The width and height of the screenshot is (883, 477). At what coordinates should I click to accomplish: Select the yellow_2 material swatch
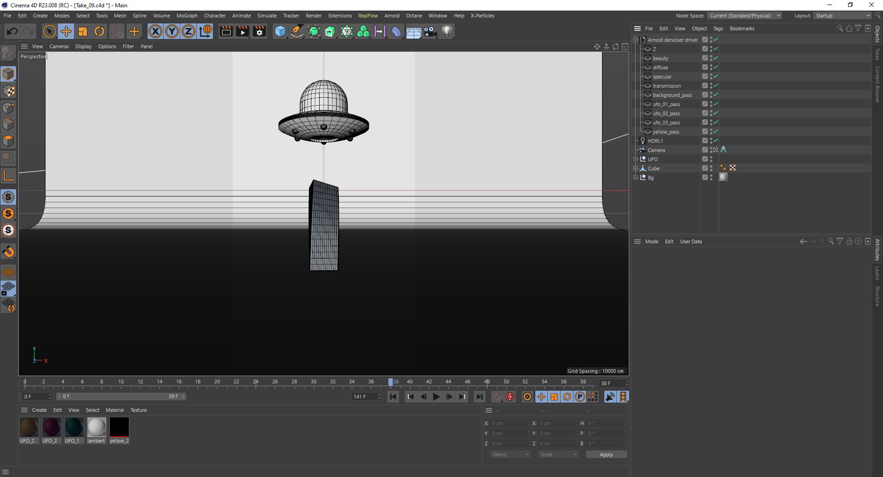click(119, 427)
